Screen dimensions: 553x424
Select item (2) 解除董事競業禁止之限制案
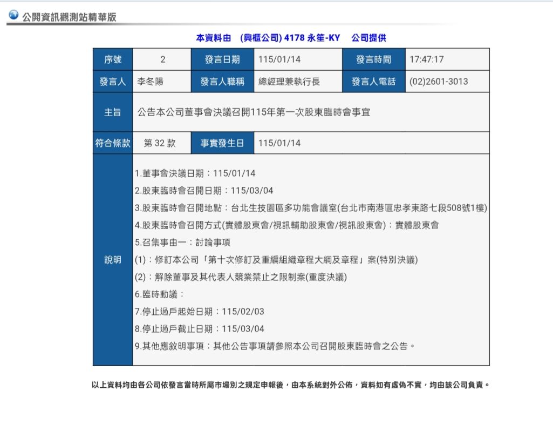click(241, 277)
